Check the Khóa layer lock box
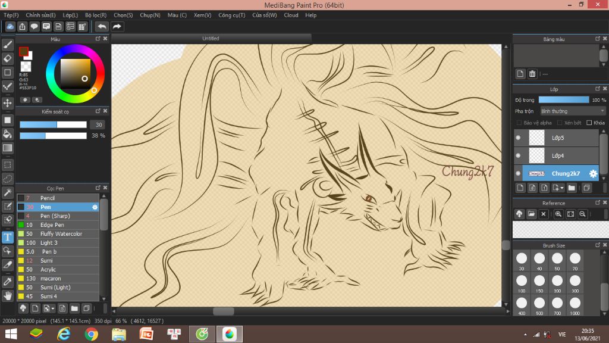 pyautogui.click(x=589, y=123)
